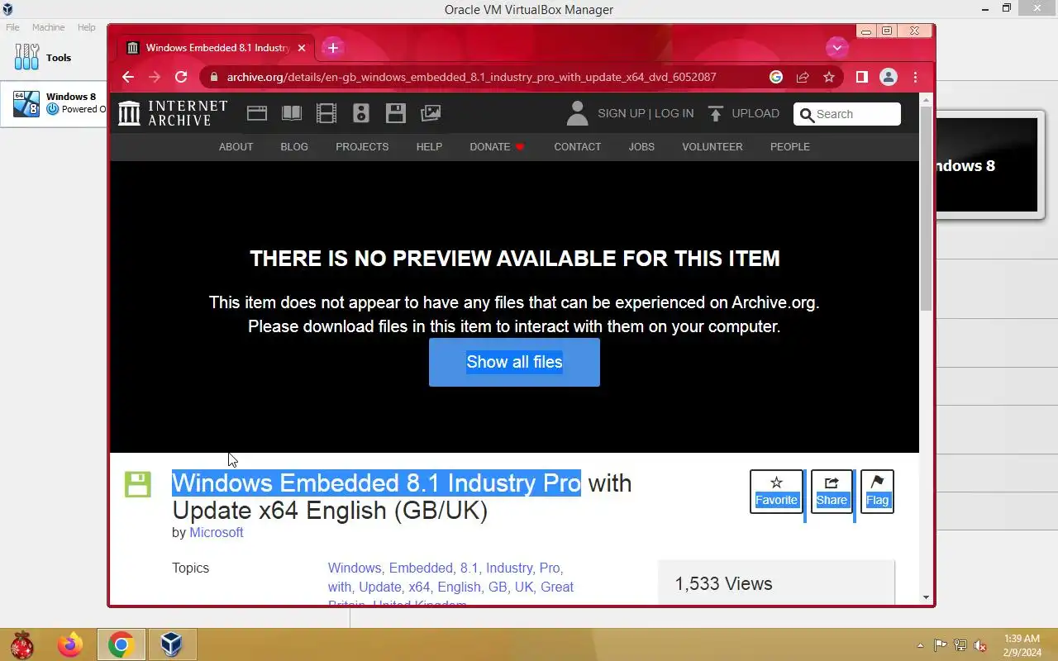The image size is (1058, 661).
Task: Open the HELP menu item
Action: [429, 146]
